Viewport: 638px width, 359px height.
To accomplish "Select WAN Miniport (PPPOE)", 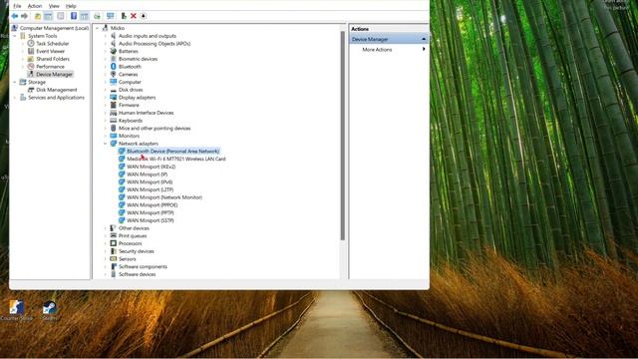I will (153, 205).
